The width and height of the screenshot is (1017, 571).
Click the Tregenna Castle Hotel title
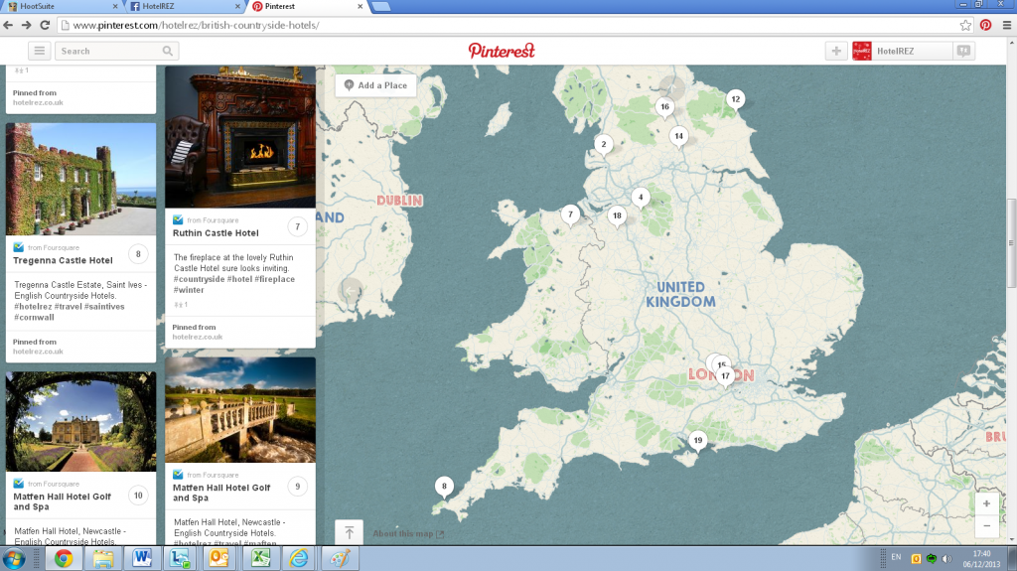click(x=63, y=260)
